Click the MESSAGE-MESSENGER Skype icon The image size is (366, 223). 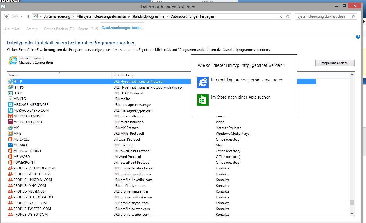[10, 105]
